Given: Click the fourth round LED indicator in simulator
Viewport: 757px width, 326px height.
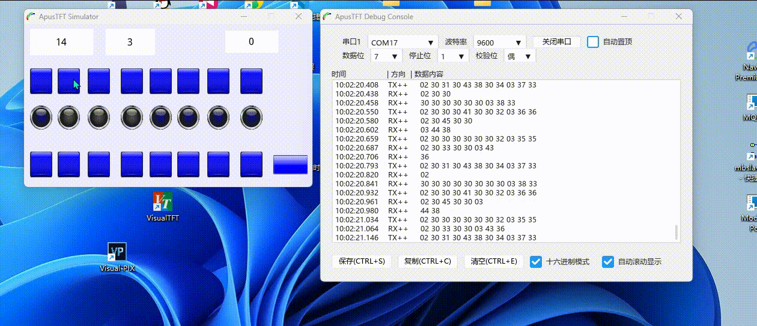Looking at the screenshot, I should pyautogui.click(x=132, y=117).
